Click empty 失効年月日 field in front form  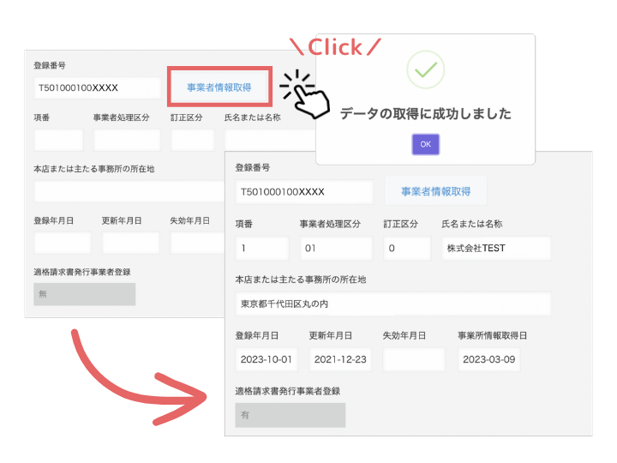414,359
